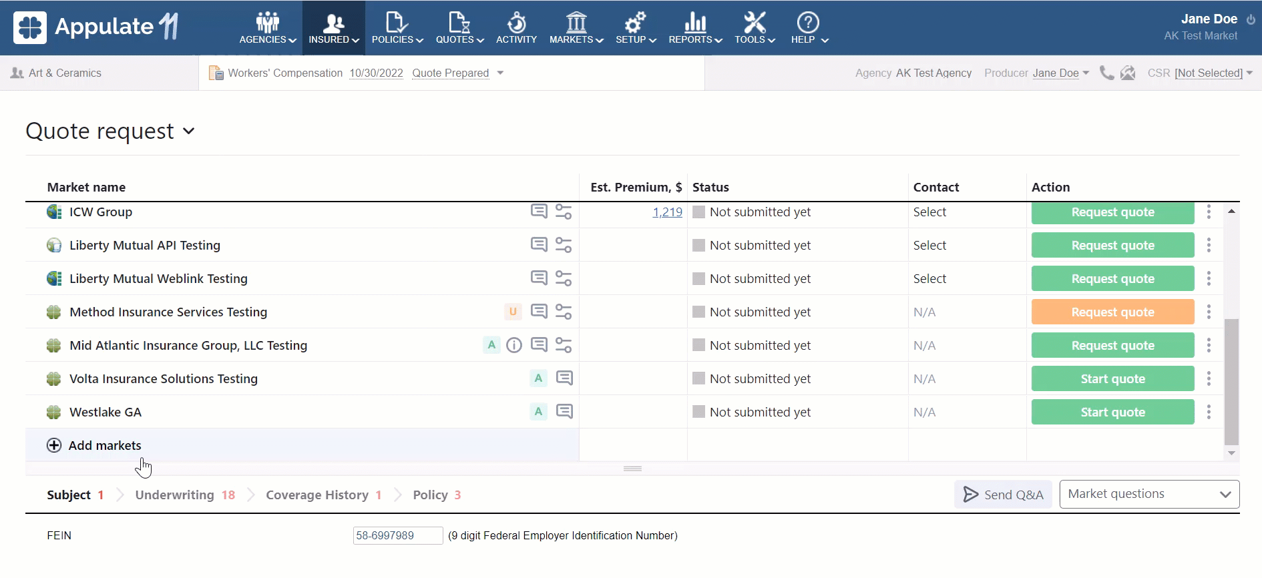Open more options for Volta Insurance Solutions
The height and width of the screenshot is (578, 1262).
click(x=1209, y=378)
